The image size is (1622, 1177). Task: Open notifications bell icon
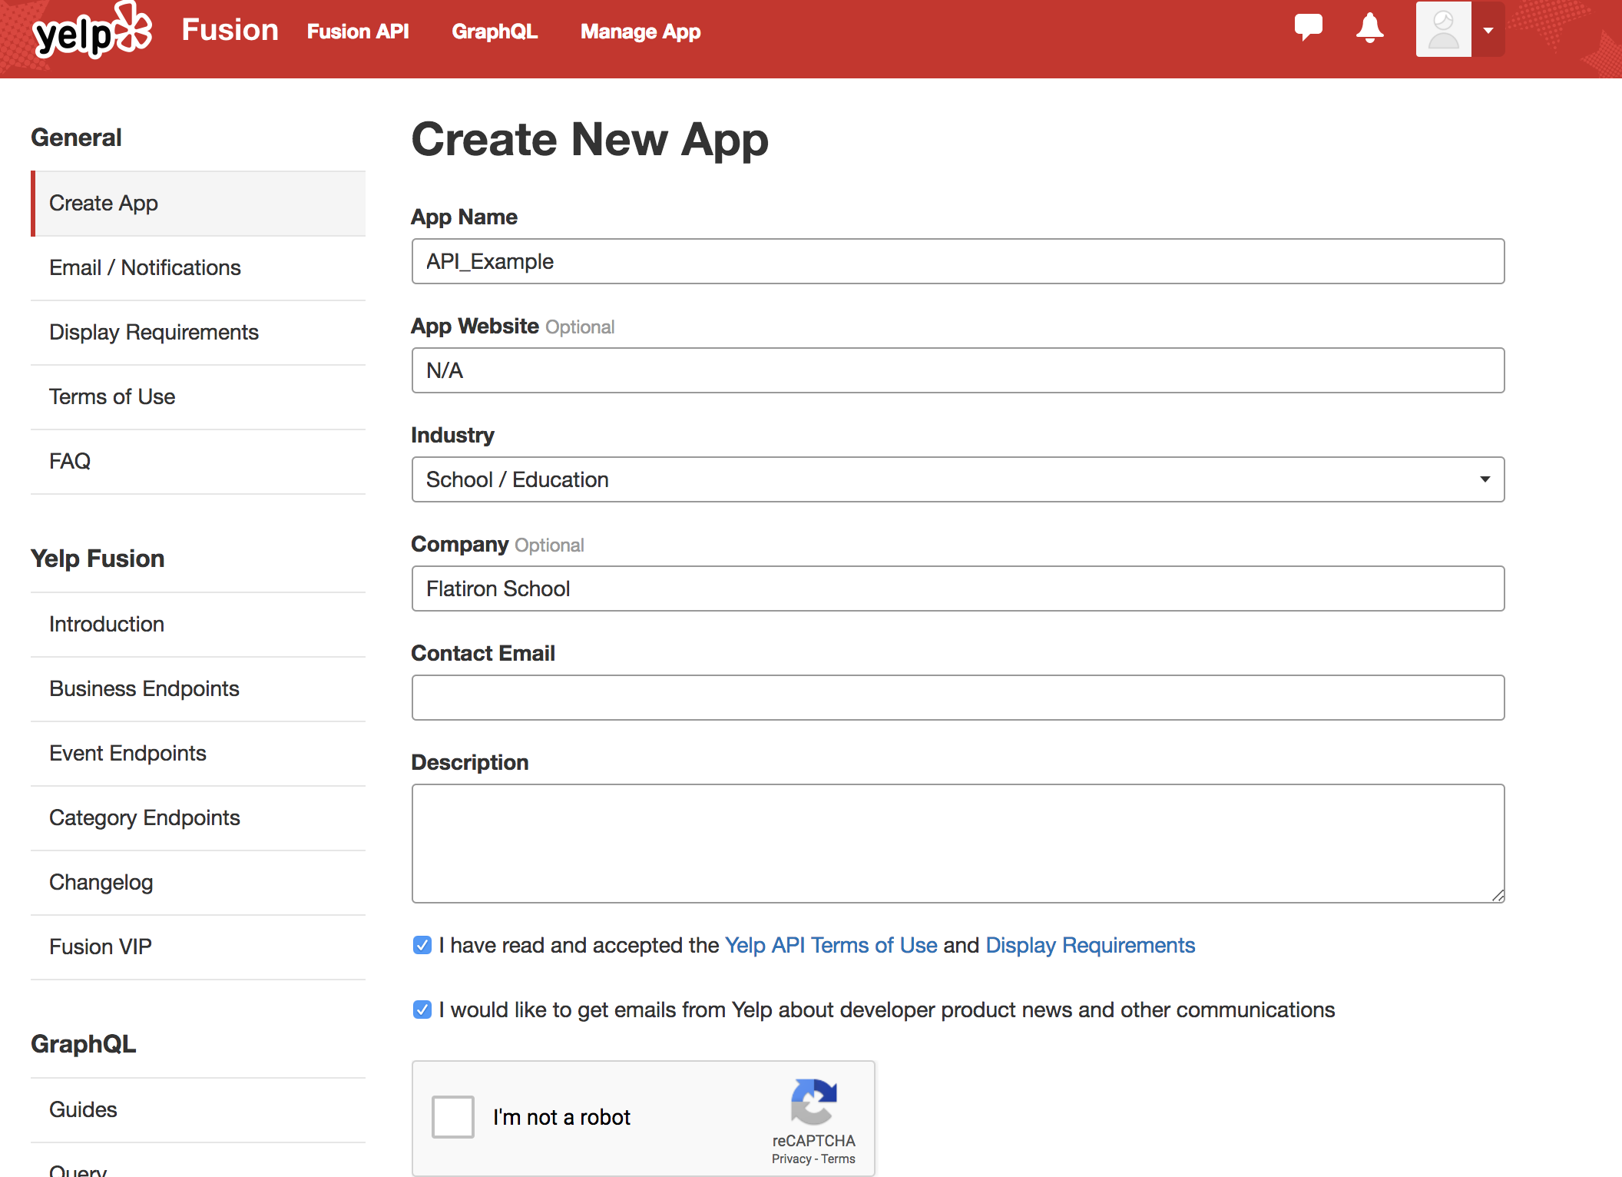click(1369, 28)
